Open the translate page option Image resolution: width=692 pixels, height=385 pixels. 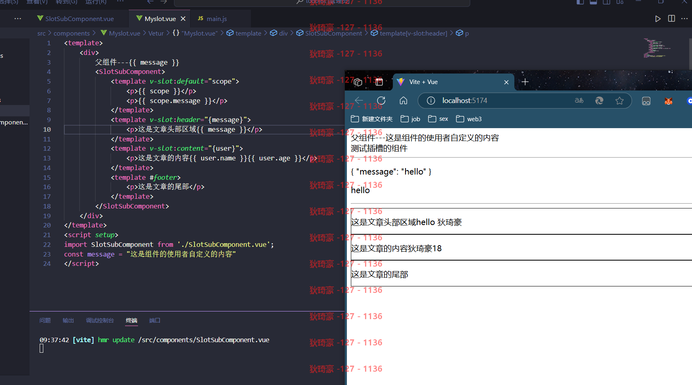coord(579,101)
